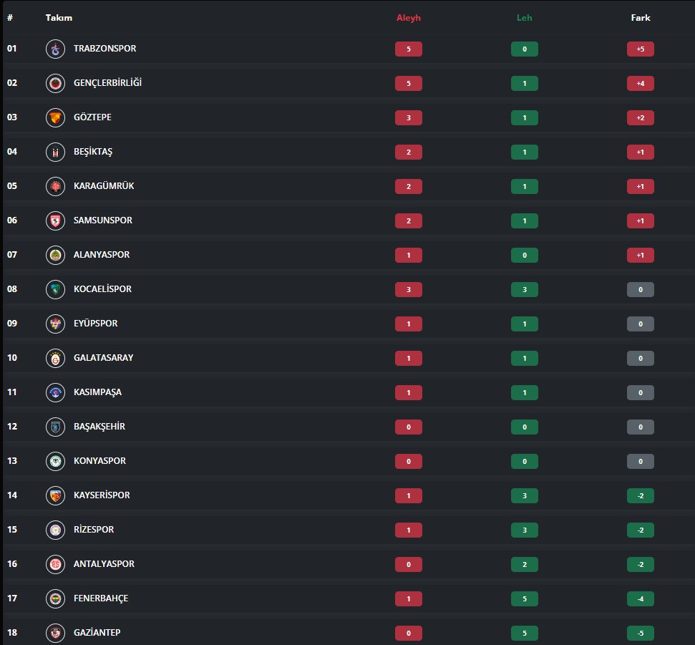The width and height of the screenshot is (695, 645).
Task: Sort by the Leh column header
Action: [x=525, y=18]
